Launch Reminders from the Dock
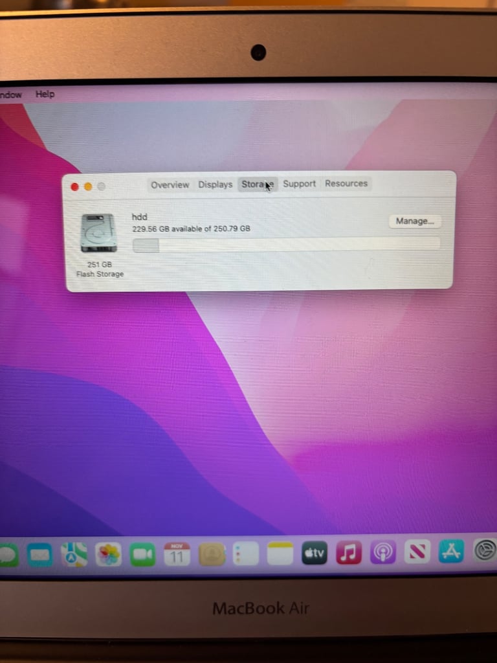 pyautogui.click(x=245, y=554)
